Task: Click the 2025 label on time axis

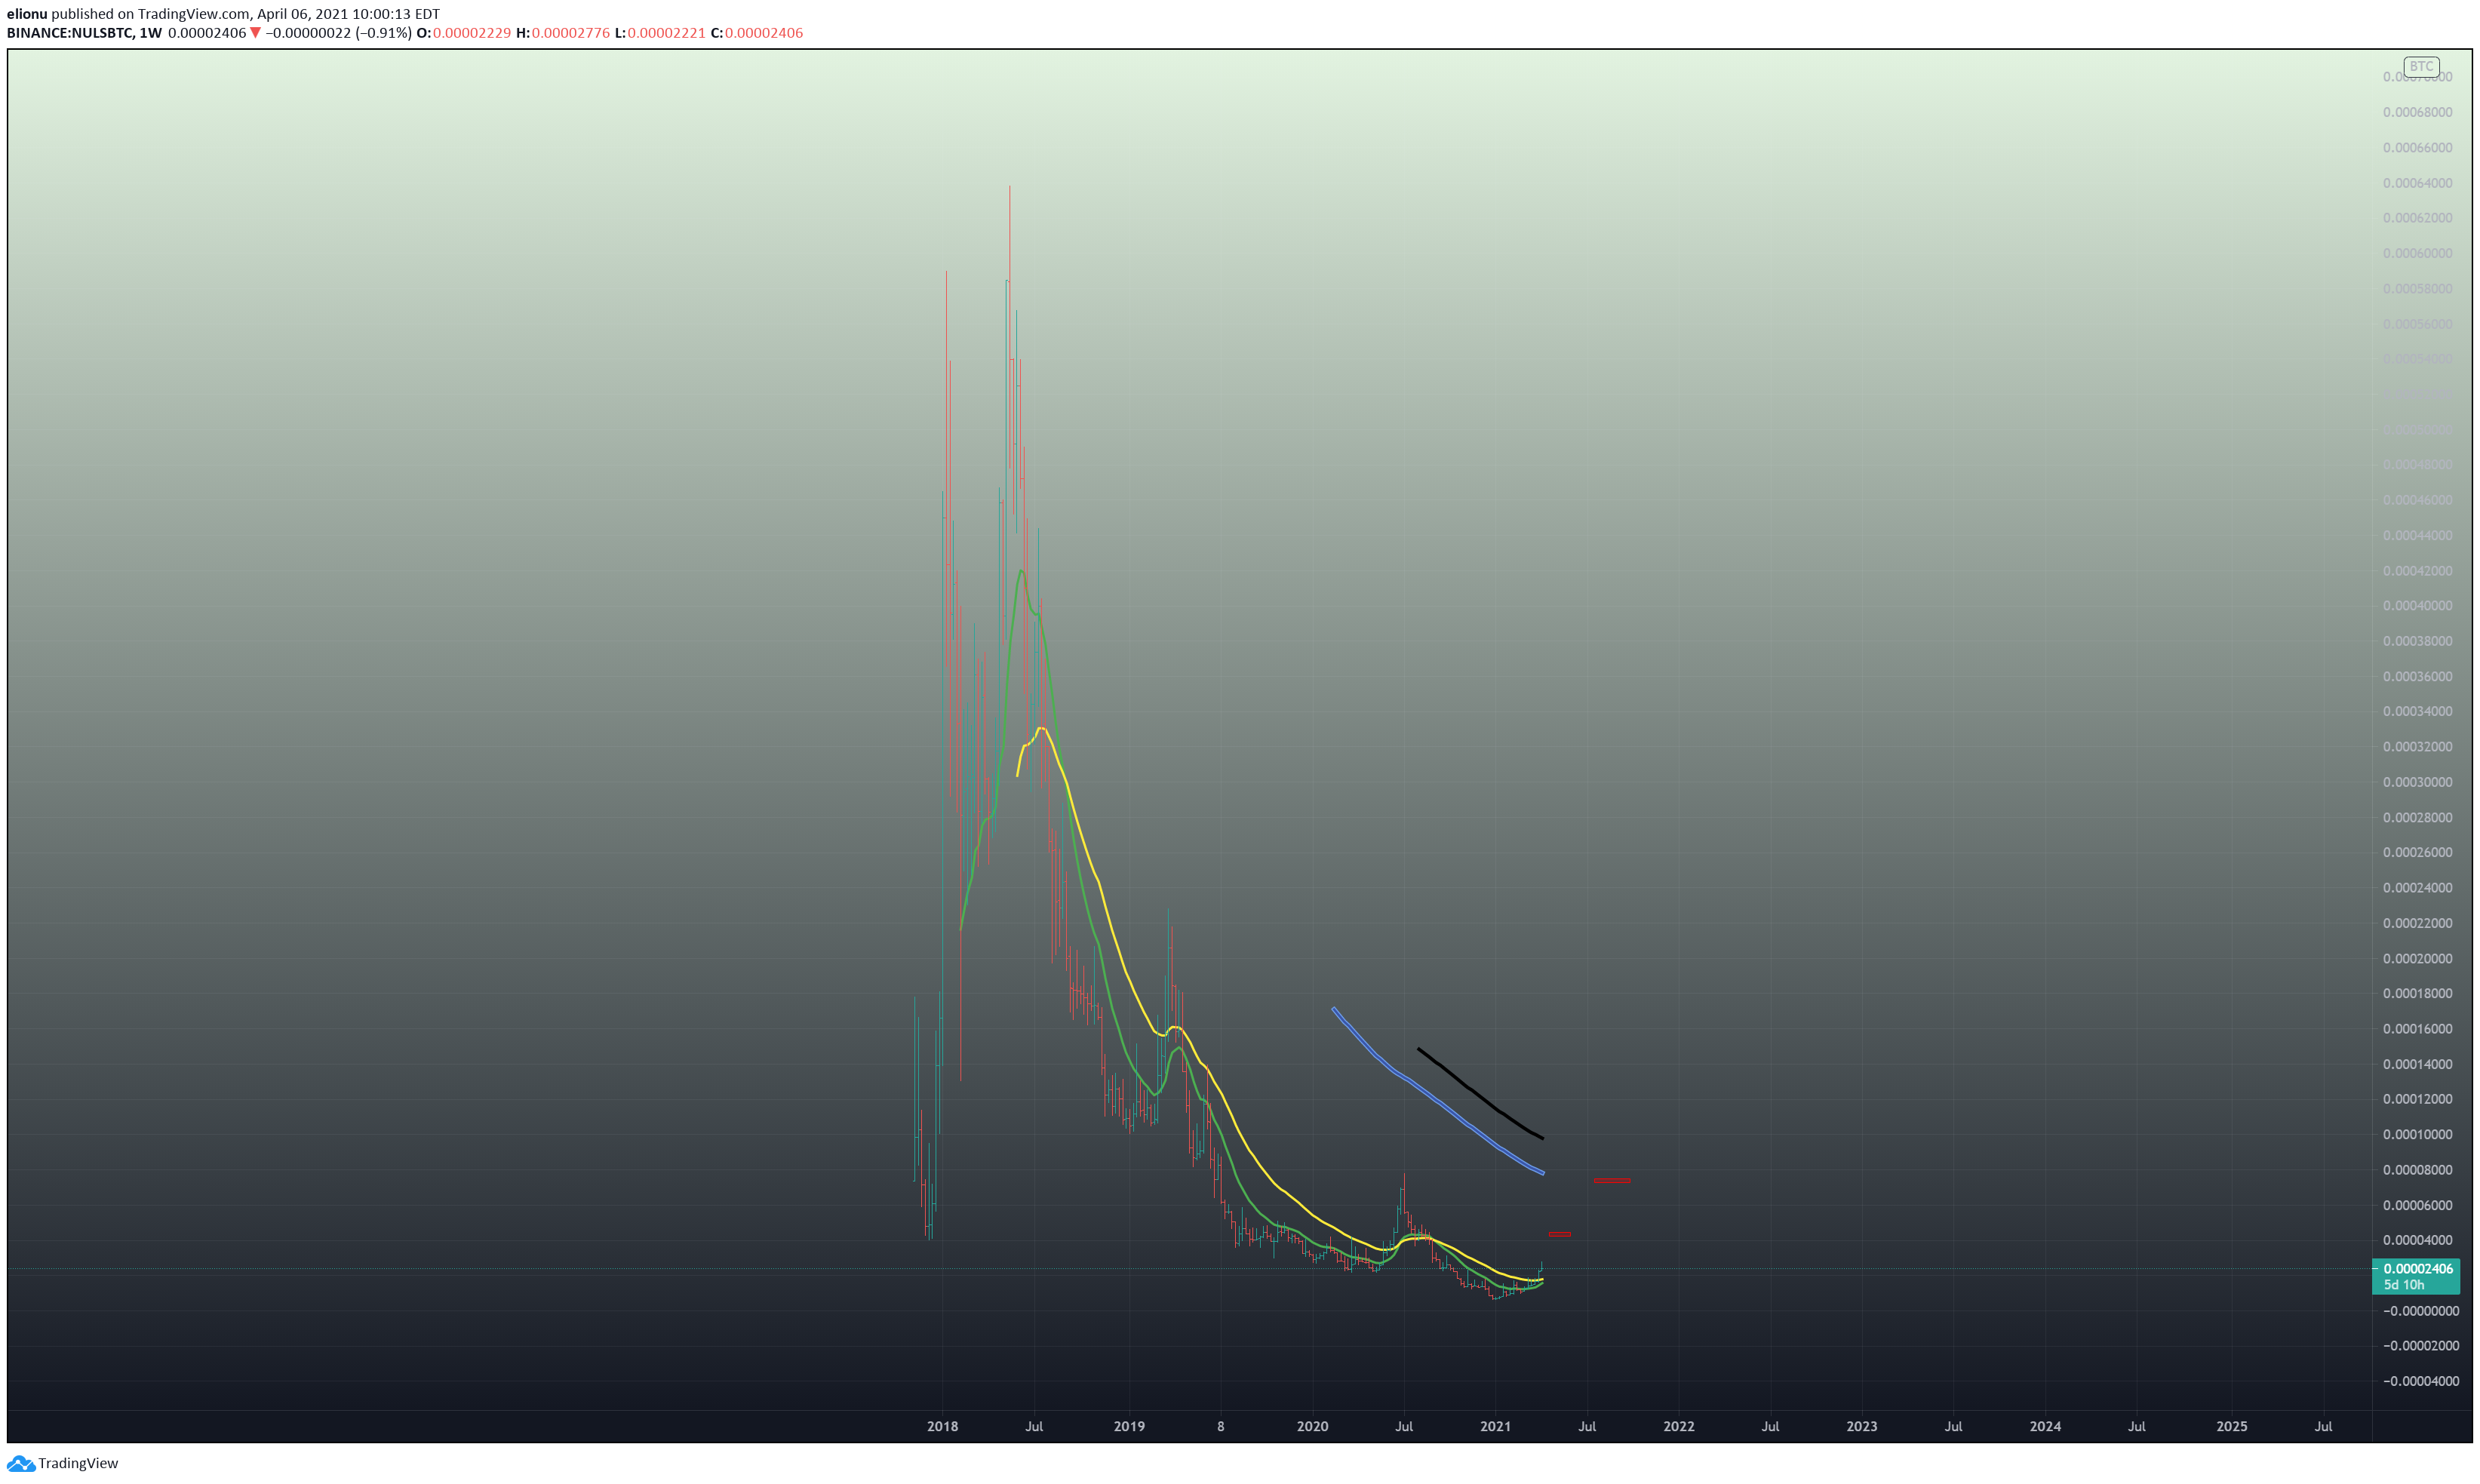Action: pyautogui.click(x=2232, y=1426)
